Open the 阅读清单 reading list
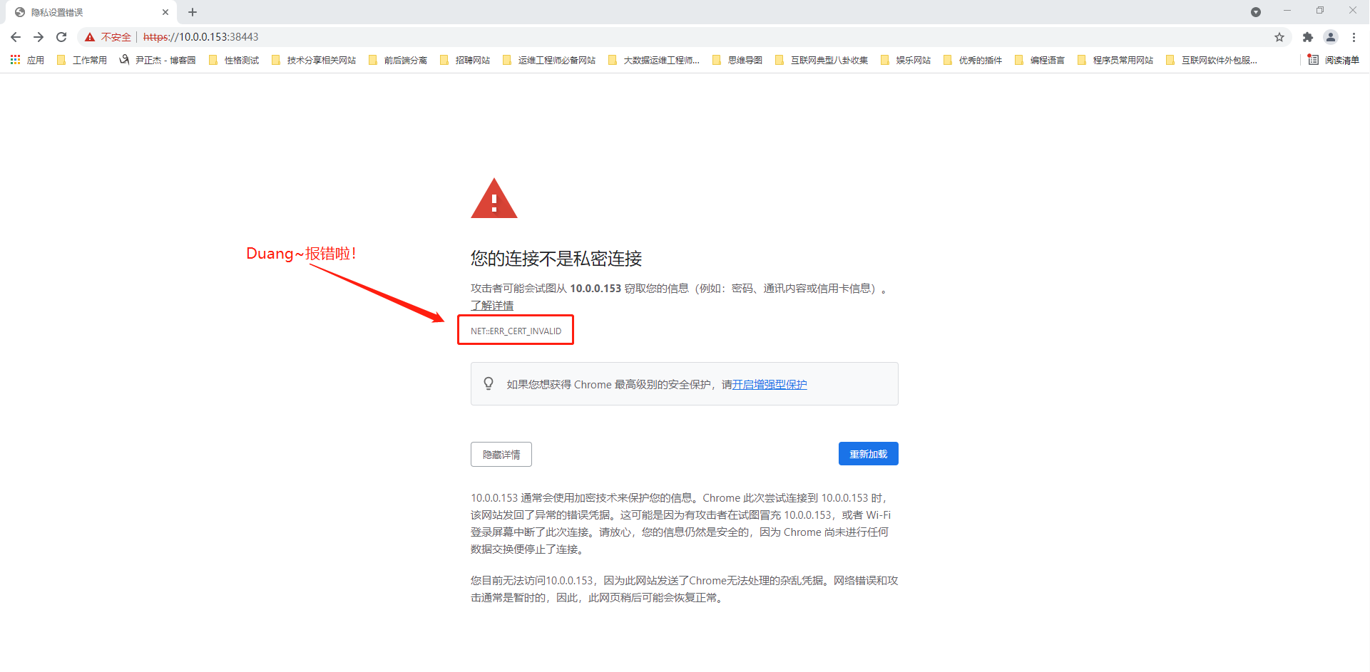This screenshot has height=672, width=1370. 1334,61
